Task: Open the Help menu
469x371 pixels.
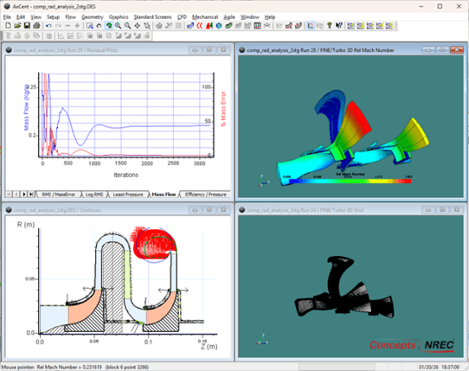Action: click(x=270, y=17)
